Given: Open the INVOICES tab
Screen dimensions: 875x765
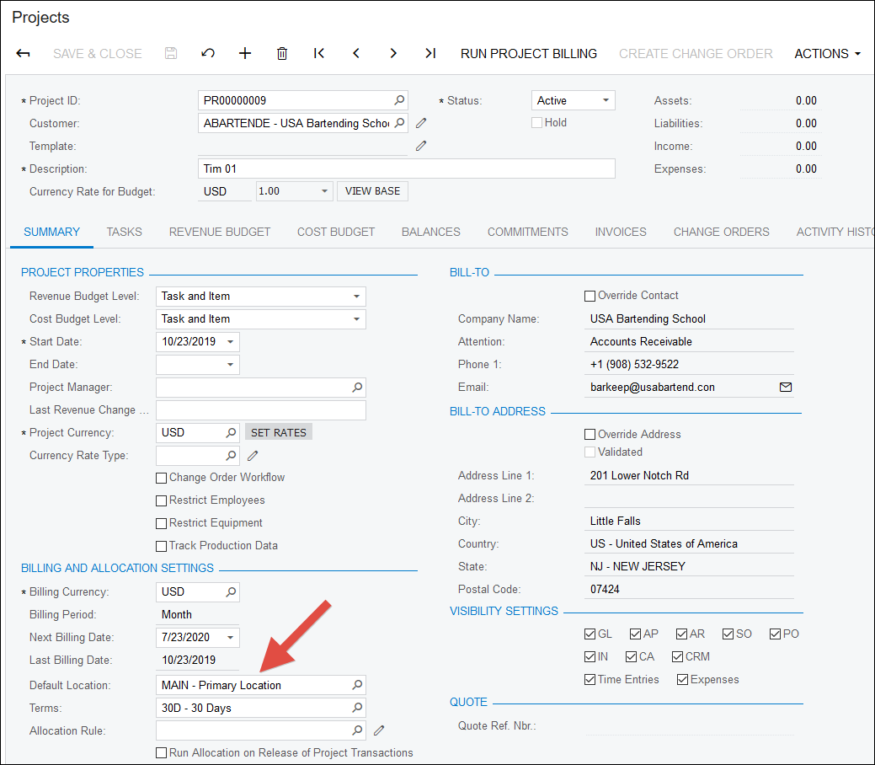Looking at the screenshot, I should (620, 232).
